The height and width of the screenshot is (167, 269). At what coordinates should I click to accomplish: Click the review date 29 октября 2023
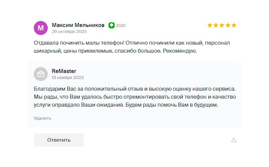(69, 32)
